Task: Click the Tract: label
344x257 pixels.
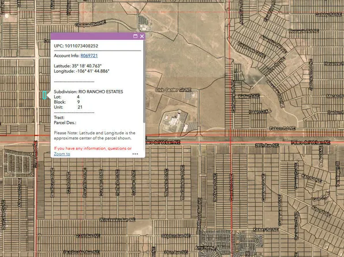Action: (59, 118)
